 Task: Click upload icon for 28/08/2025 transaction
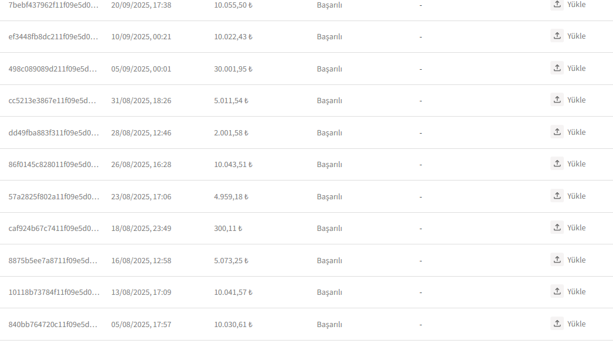coord(557,131)
